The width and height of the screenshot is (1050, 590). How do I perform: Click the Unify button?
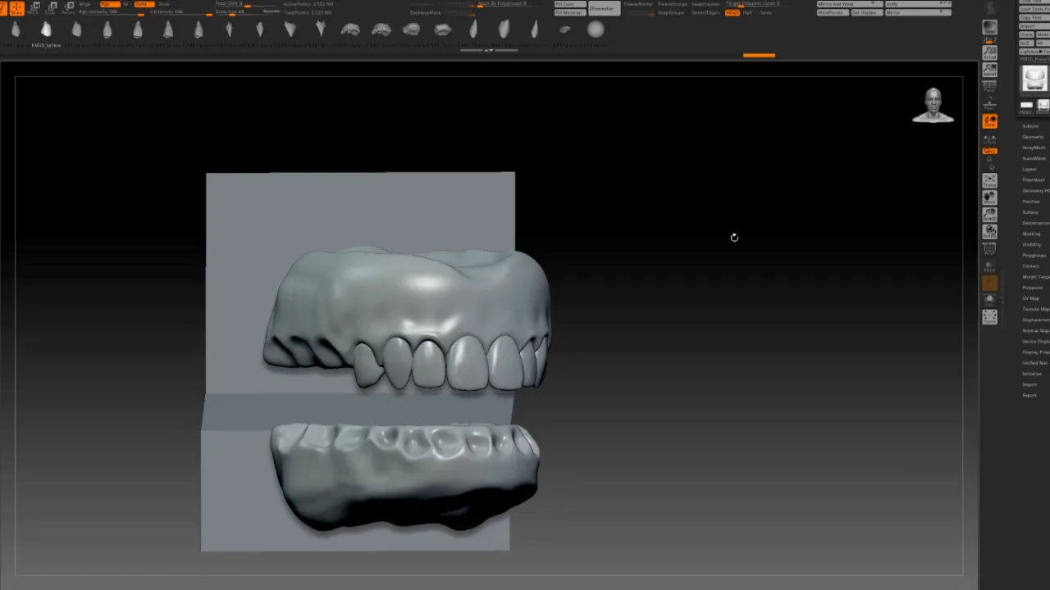(x=917, y=4)
